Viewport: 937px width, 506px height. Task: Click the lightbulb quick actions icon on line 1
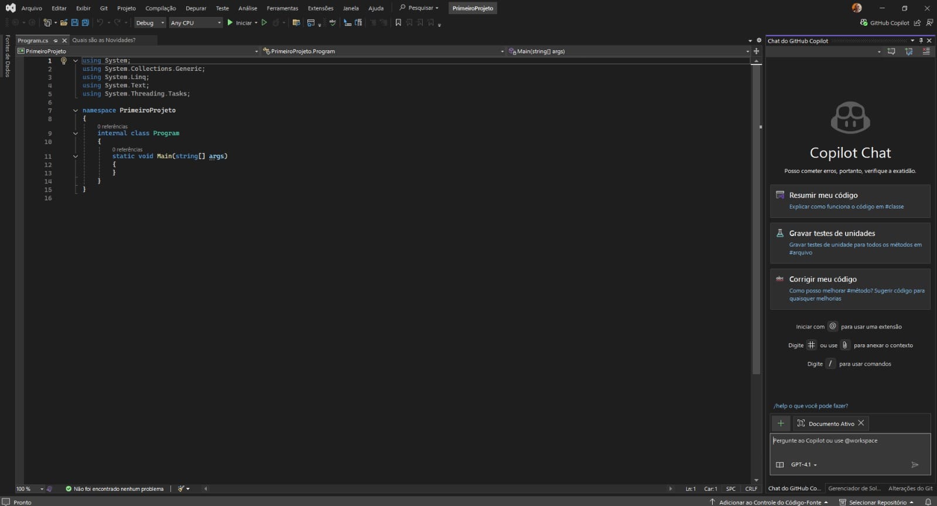tap(64, 60)
